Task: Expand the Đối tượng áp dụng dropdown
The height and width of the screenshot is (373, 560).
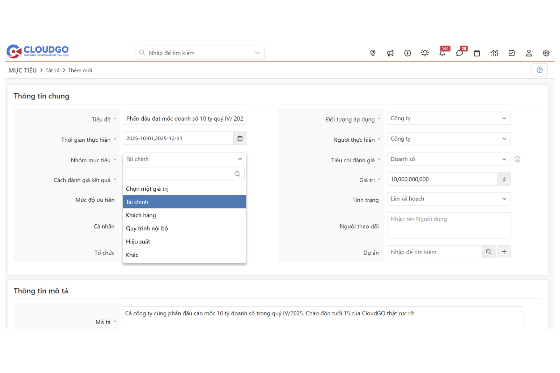Action: (448, 118)
